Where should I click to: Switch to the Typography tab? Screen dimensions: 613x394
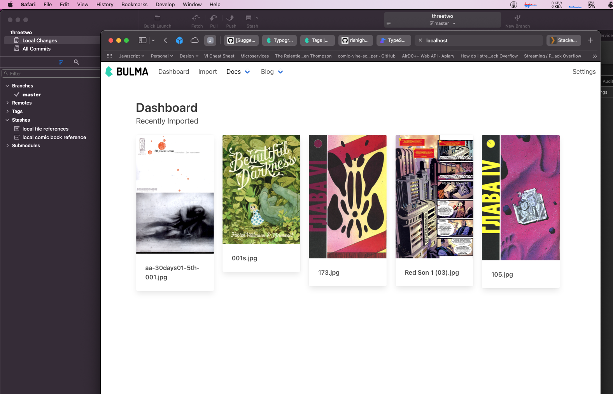(280, 40)
